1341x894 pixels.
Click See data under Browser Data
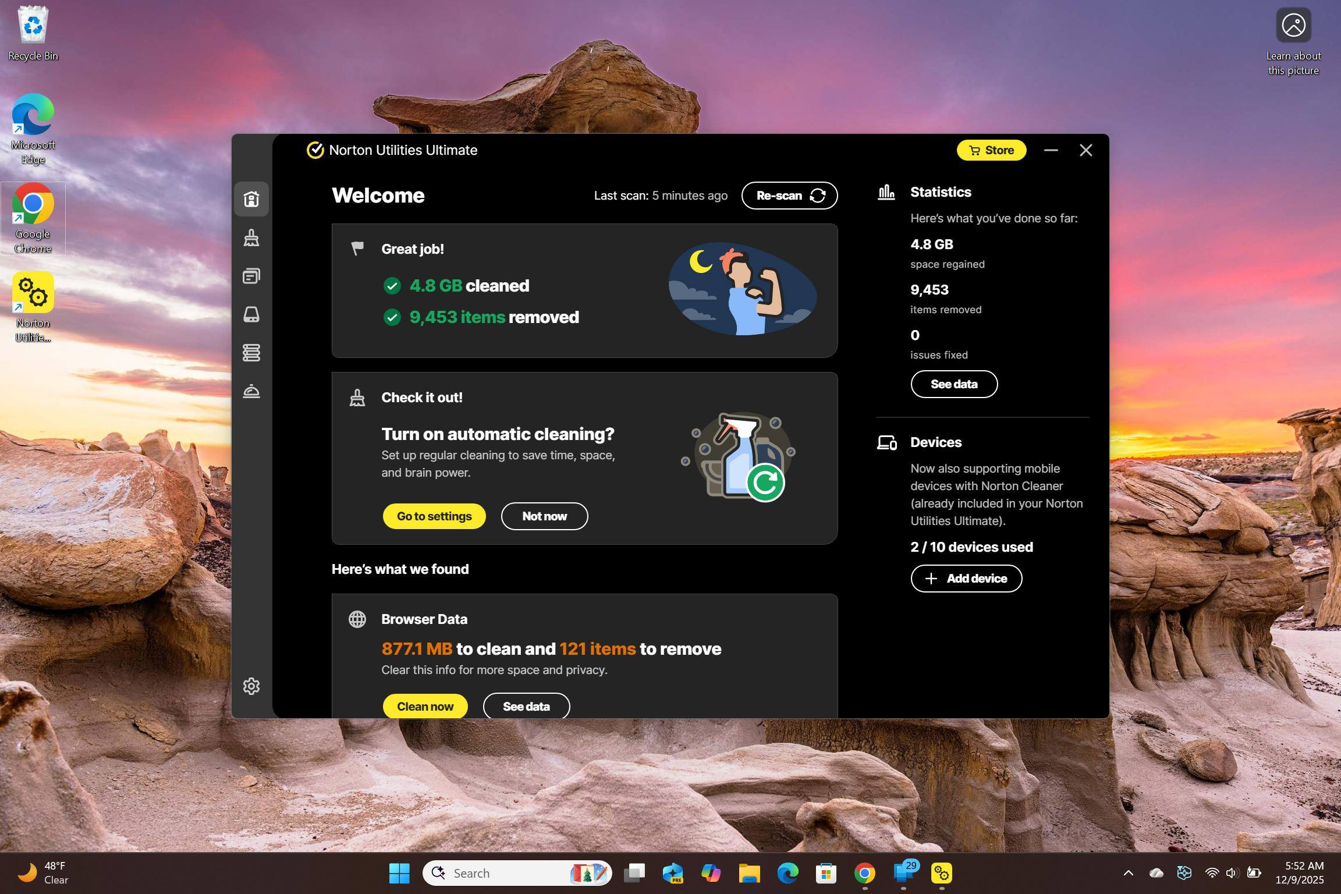click(526, 706)
